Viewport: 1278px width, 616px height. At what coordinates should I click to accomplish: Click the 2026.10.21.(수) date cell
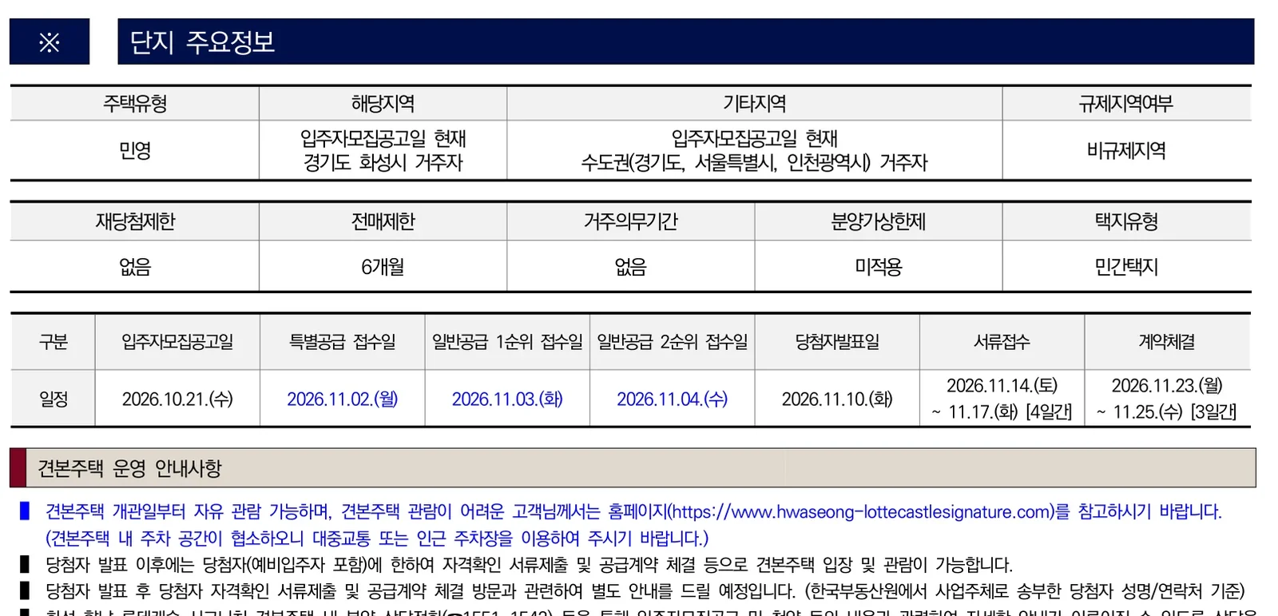pyautogui.click(x=177, y=399)
